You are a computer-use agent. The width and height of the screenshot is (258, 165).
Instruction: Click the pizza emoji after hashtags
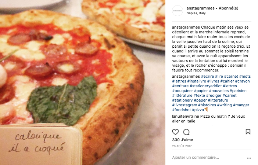pos(206,110)
